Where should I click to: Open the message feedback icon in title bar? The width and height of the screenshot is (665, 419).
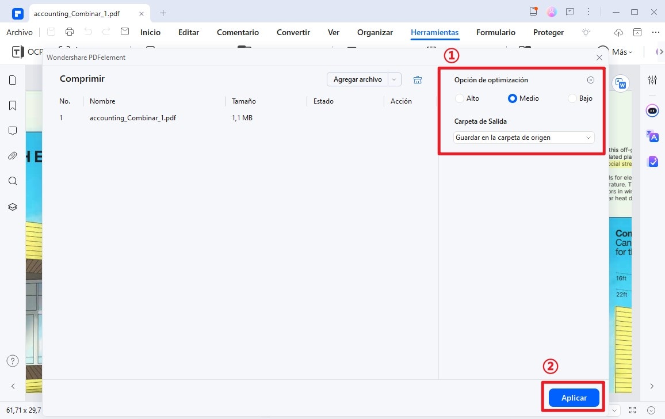(570, 12)
